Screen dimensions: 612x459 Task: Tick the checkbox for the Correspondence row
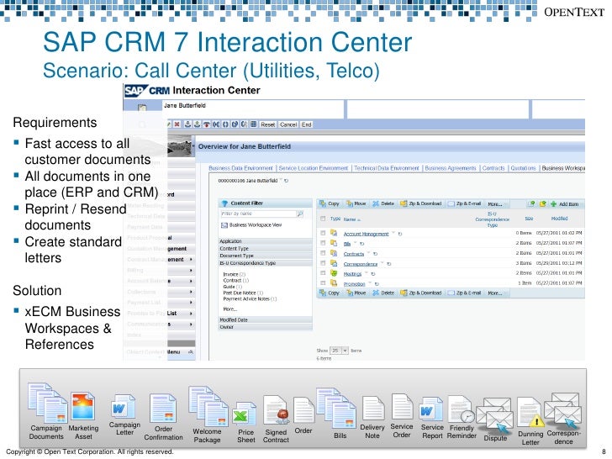[x=323, y=263]
